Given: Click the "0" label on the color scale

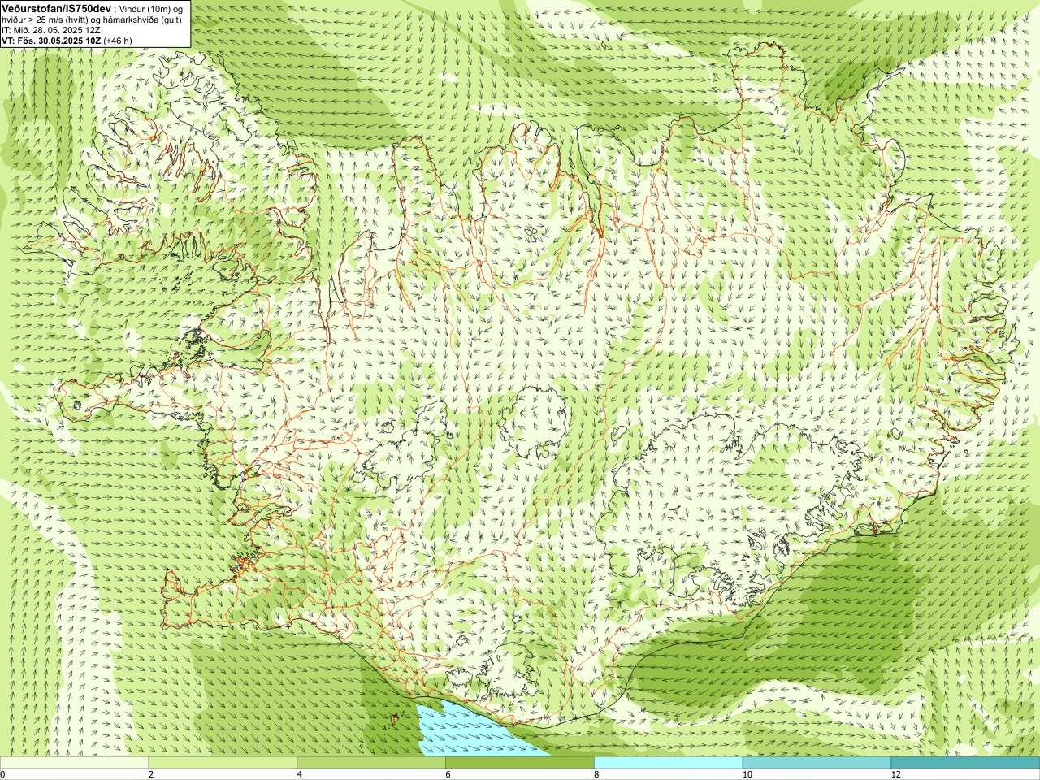Looking at the screenshot, I should [3, 774].
